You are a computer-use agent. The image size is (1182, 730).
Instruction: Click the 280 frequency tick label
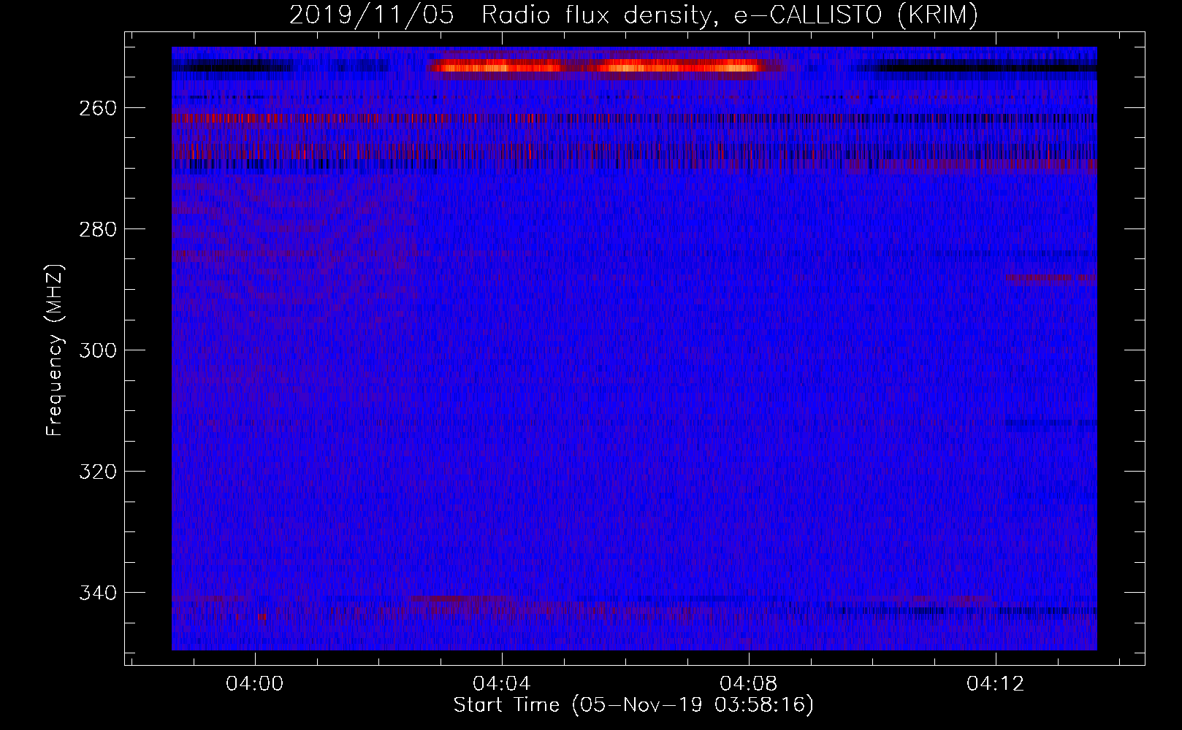coord(98,229)
